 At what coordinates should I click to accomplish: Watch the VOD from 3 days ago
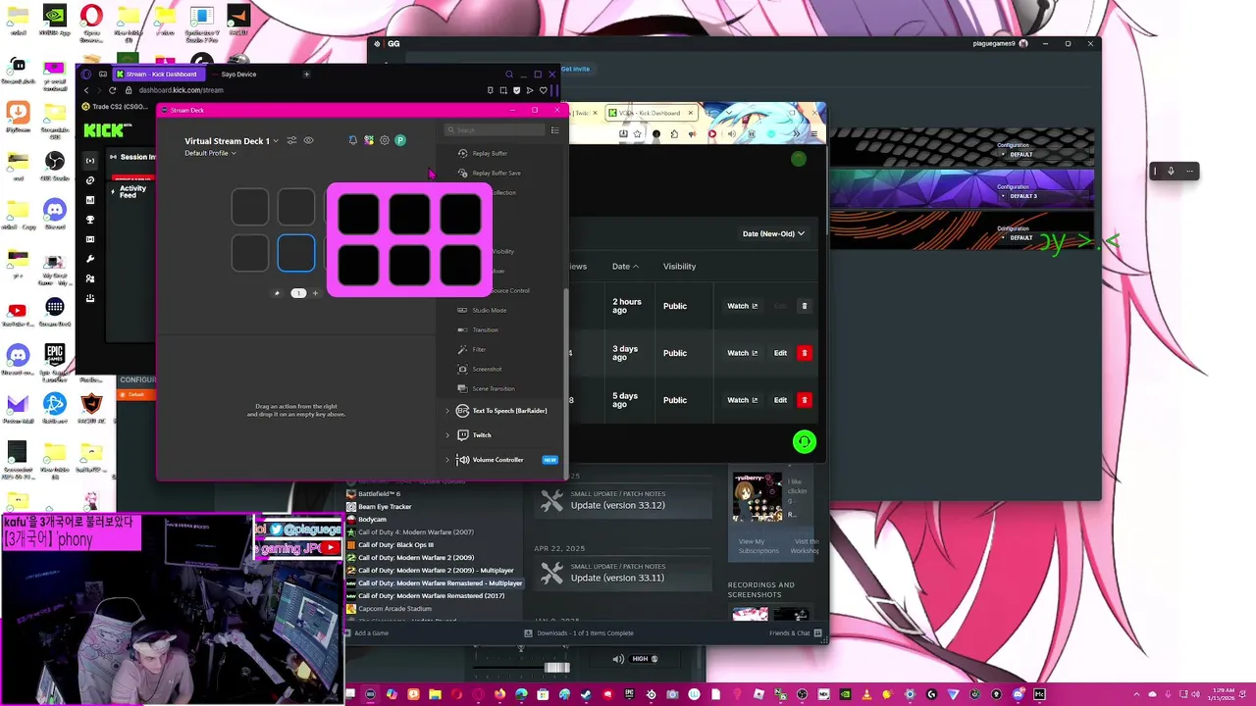(742, 353)
